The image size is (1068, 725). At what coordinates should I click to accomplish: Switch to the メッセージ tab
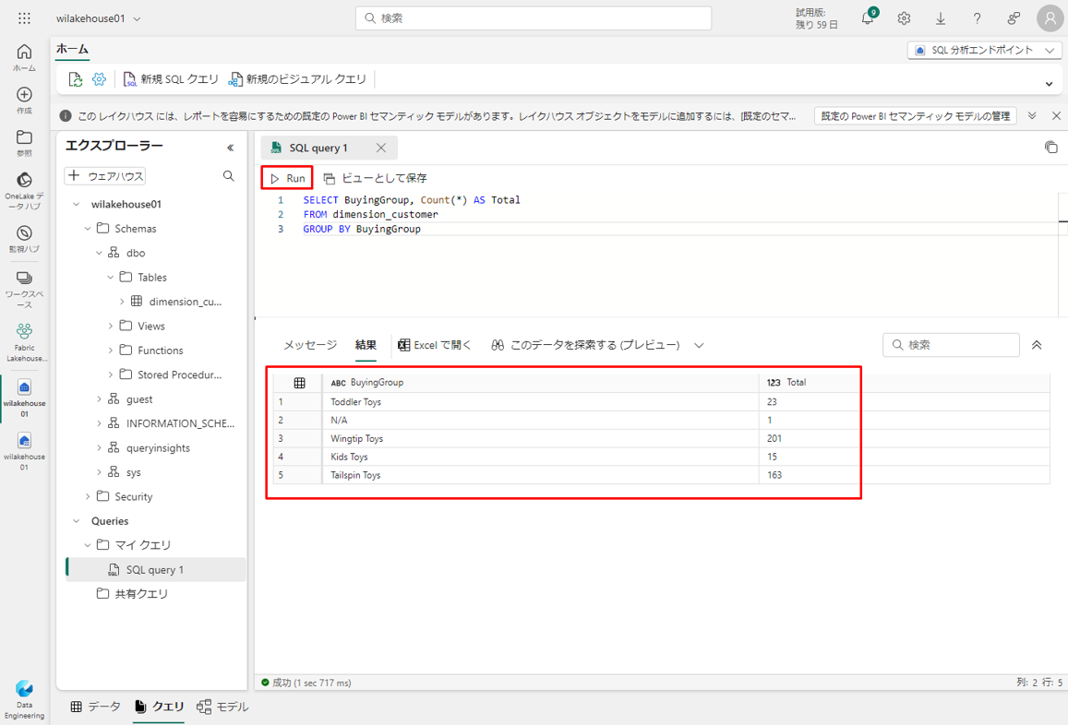pos(310,345)
